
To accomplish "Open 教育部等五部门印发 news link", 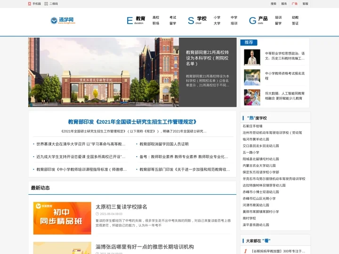I will pos(185,169).
